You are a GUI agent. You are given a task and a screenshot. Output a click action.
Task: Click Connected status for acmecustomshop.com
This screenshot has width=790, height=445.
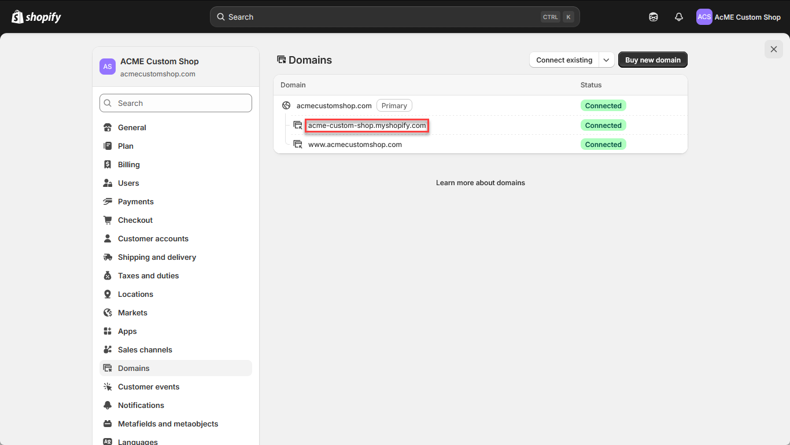coord(603,105)
